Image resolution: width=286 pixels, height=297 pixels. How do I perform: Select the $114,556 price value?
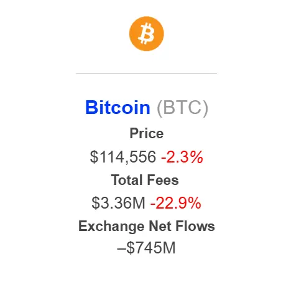point(123,157)
